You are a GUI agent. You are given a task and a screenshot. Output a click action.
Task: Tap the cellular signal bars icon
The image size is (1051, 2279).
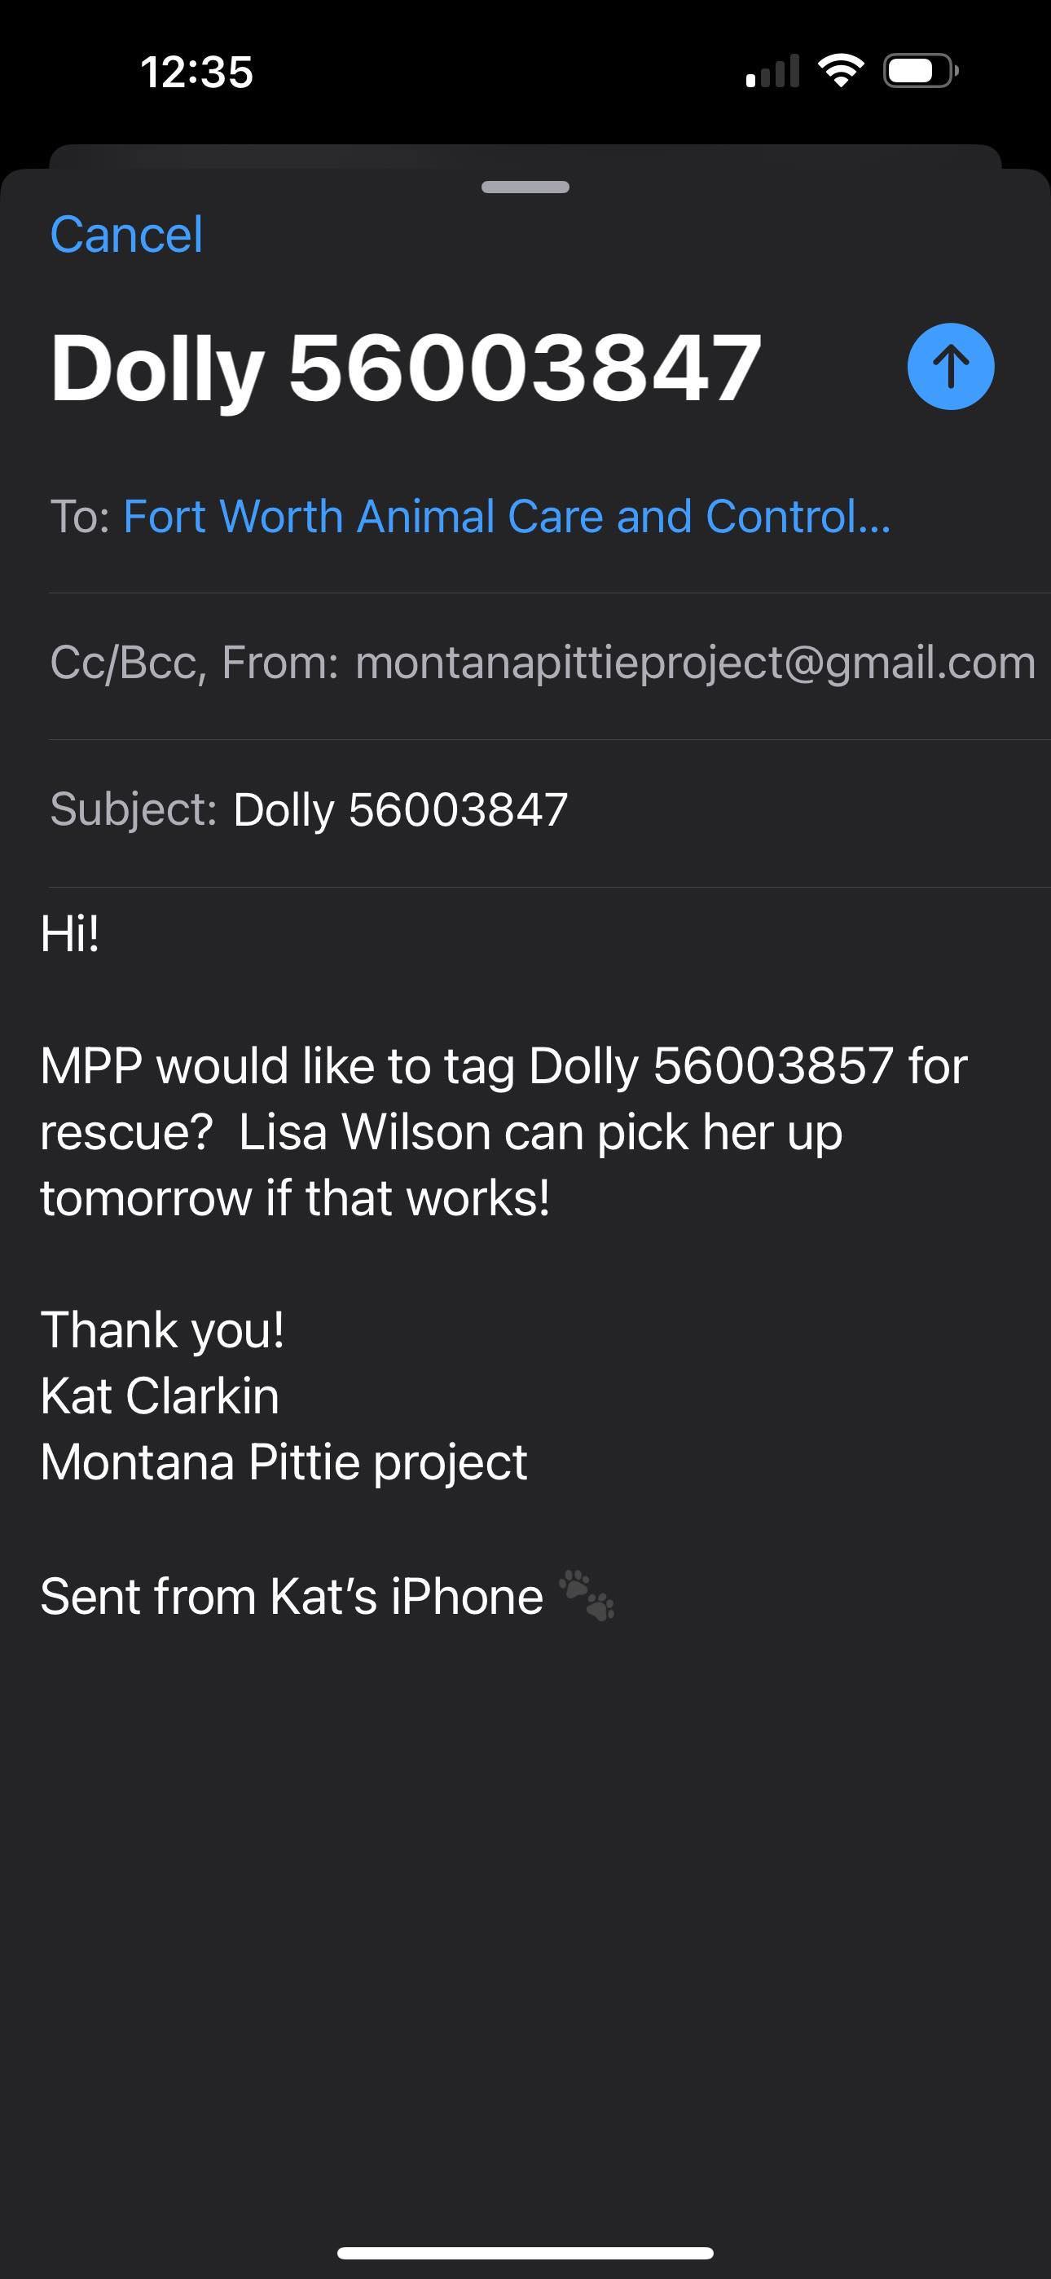[x=772, y=72]
